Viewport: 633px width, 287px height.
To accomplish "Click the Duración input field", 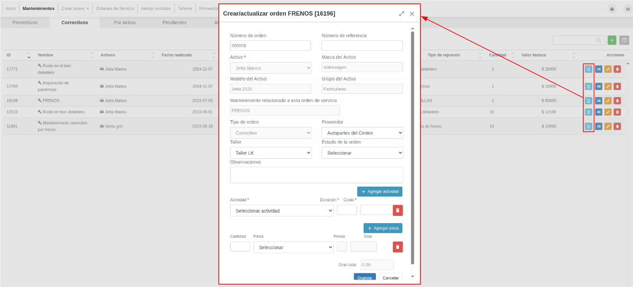I will tap(347, 210).
